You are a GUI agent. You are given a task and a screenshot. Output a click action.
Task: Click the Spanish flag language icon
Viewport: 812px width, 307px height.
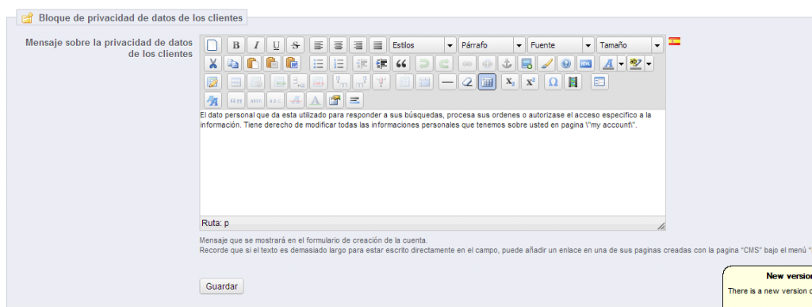(674, 41)
